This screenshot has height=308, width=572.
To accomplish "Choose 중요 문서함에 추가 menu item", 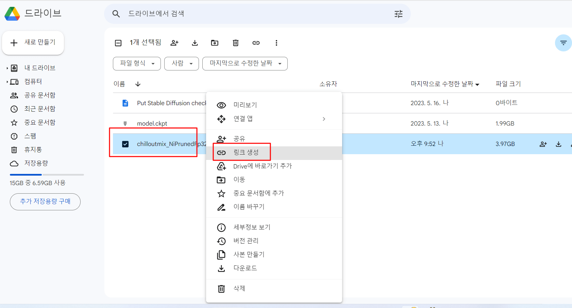I will (x=274, y=193).
